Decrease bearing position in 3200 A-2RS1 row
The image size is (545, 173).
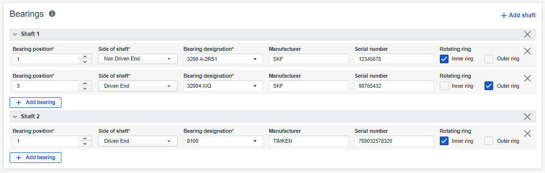click(x=85, y=61)
